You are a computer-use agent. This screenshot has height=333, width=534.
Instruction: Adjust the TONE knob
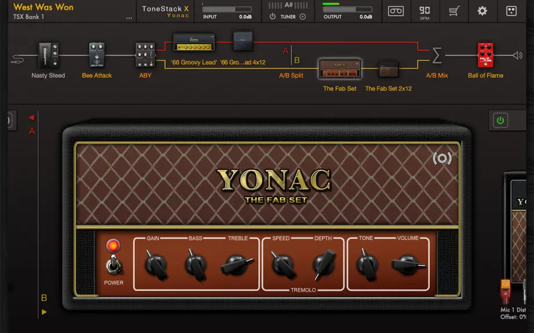pos(367,265)
